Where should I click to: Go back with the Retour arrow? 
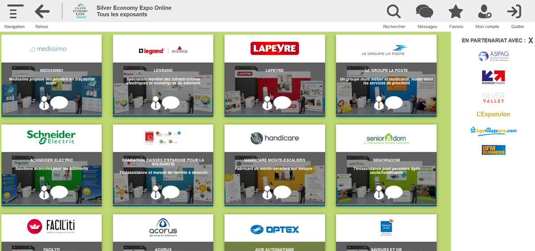pyautogui.click(x=42, y=11)
